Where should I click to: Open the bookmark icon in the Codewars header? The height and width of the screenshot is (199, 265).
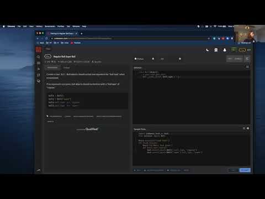tap(216, 50)
